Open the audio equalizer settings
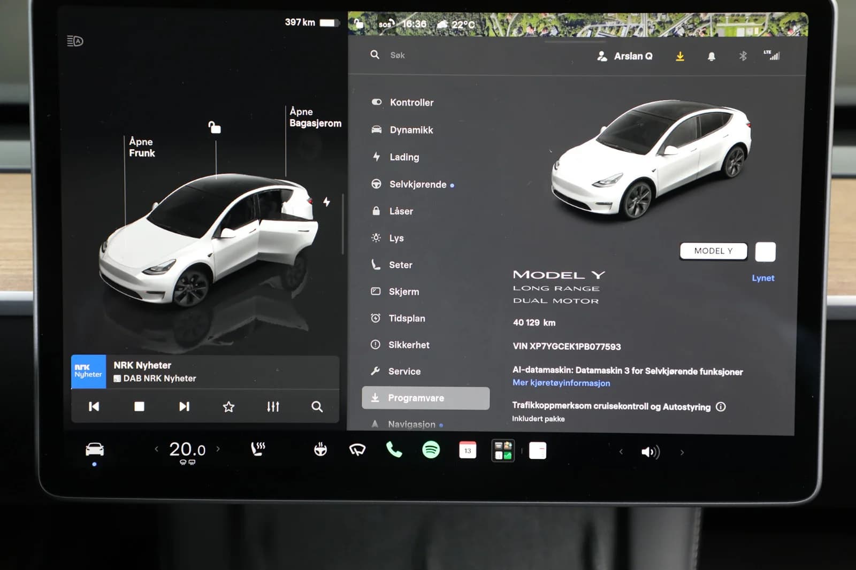The height and width of the screenshot is (570, 856). pos(273,406)
